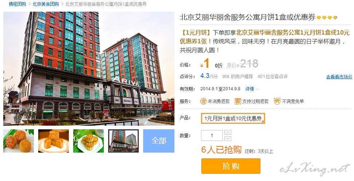Show all photos via 全部 button

159,141
